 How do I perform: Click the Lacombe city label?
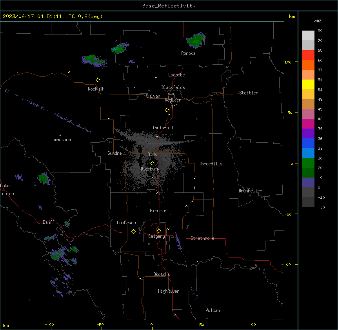[176, 75]
